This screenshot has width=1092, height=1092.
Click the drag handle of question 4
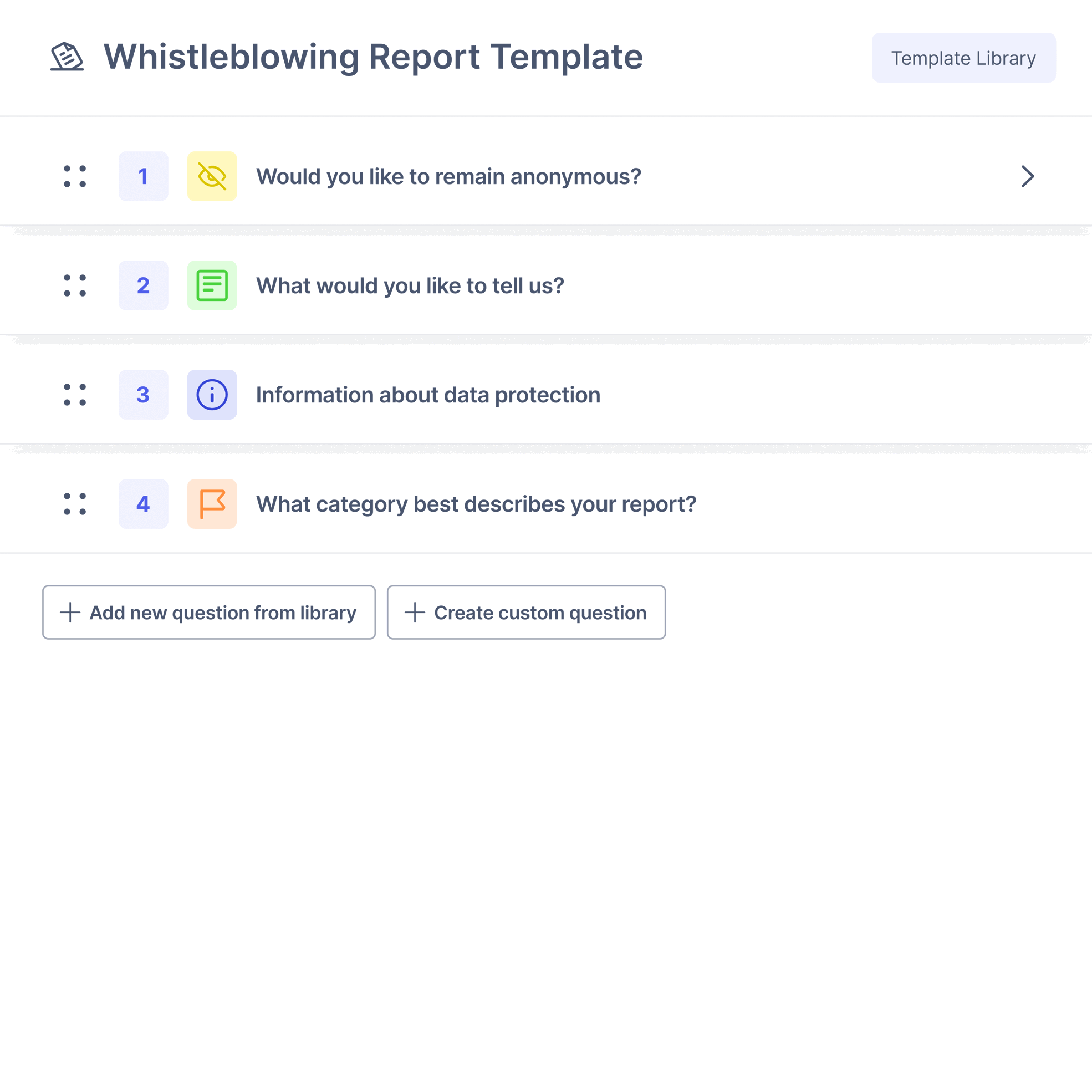coord(75,504)
